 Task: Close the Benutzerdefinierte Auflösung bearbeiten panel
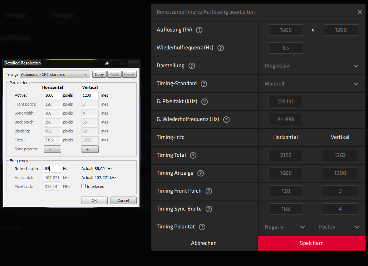pyautogui.click(x=359, y=12)
